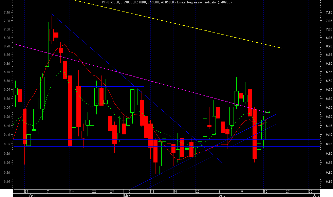Screen dimensions: 333x197
Task: Click the April month label on date axis
Action: point(32,195)
